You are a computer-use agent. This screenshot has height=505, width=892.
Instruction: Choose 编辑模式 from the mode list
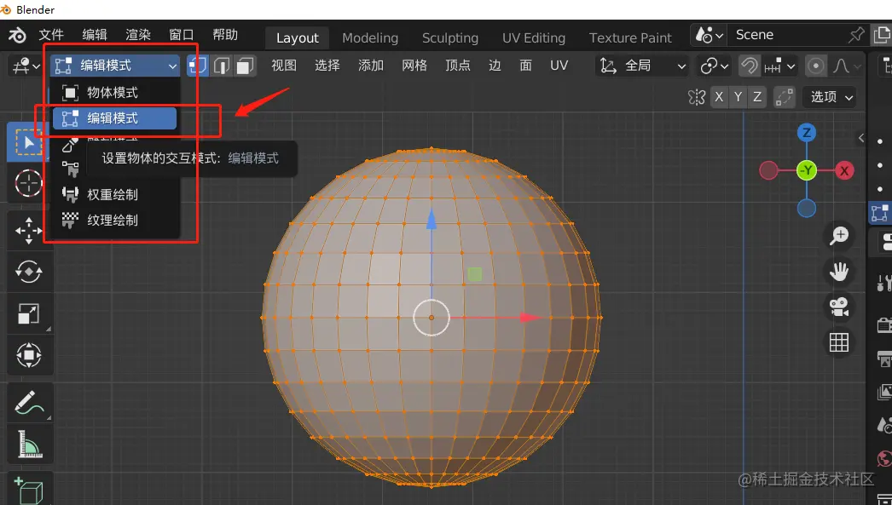point(115,118)
